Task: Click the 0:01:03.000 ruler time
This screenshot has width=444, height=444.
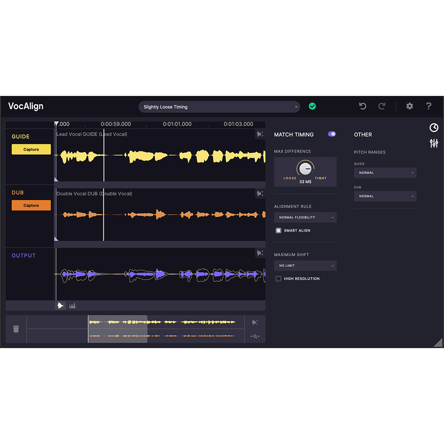Action: (238, 124)
